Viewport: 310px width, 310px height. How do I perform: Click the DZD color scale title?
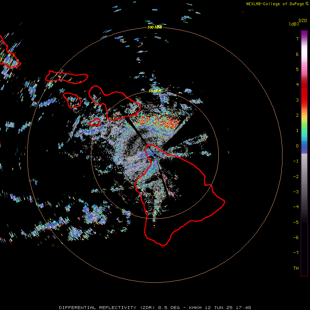303,21
